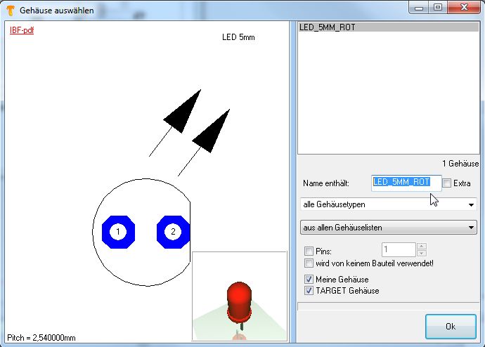Uncheck the 'Meine Gehäuse' checkbox

tap(309, 280)
